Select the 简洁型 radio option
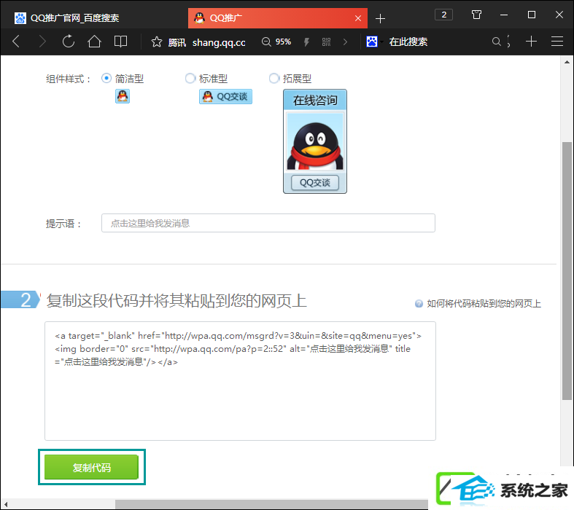Image resolution: width=574 pixels, height=510 pixels. (106, 78)
